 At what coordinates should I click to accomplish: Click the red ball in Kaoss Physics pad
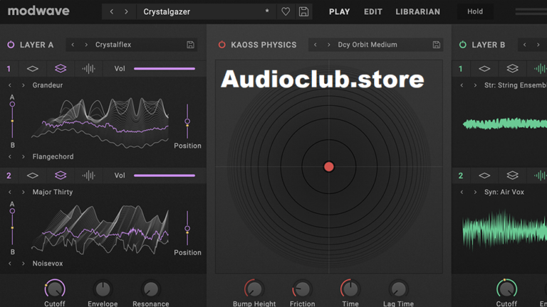click(x=328, y=167)
